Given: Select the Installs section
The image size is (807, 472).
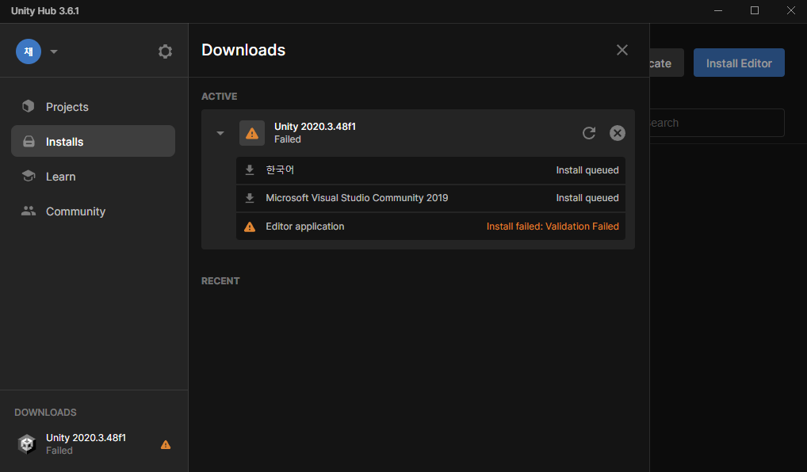Looking at the screenshot, I should (93, 142).
